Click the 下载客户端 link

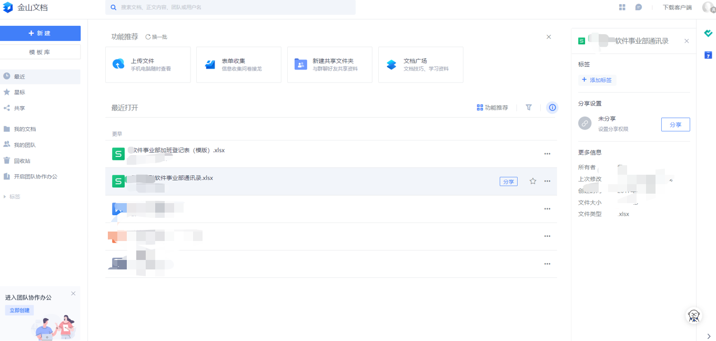(677, 7)
